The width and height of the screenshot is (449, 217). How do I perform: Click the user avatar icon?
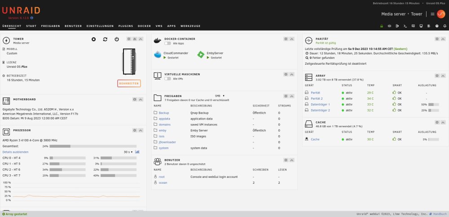coord(441,14)
